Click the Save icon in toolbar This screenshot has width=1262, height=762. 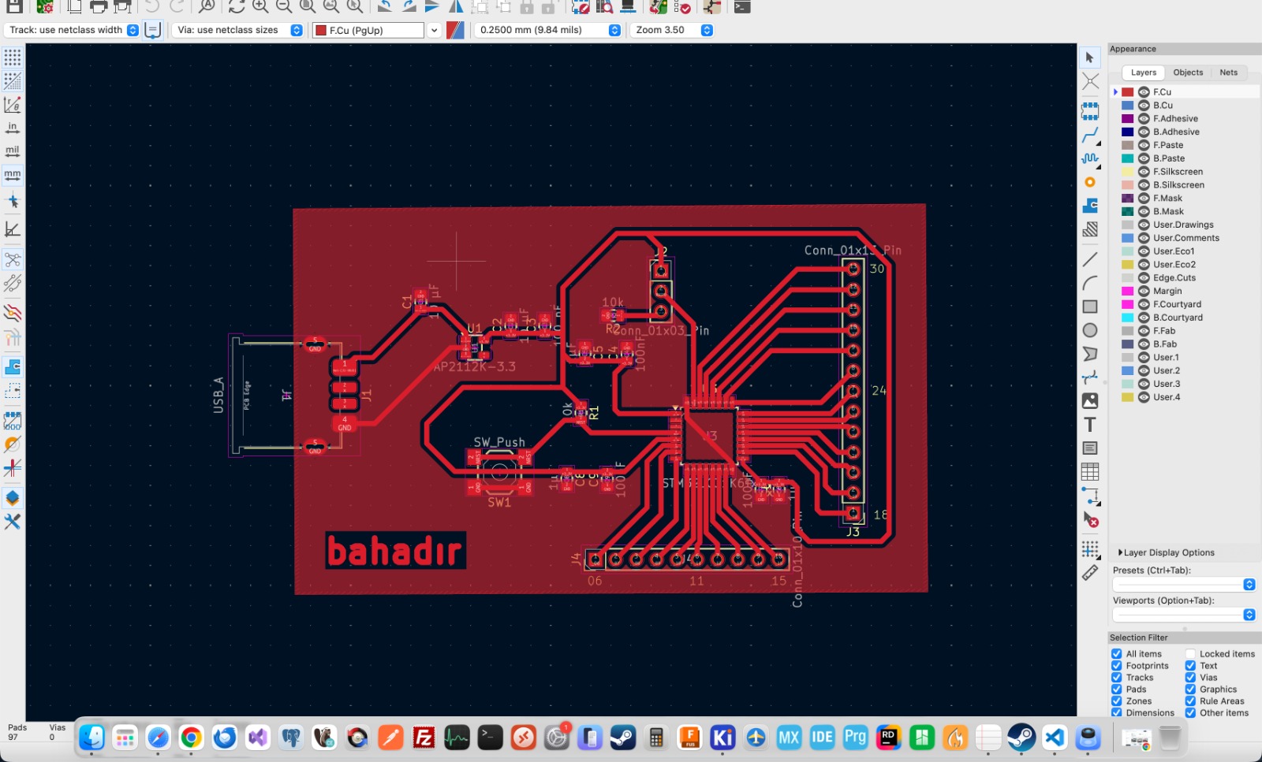coord(14,7)
